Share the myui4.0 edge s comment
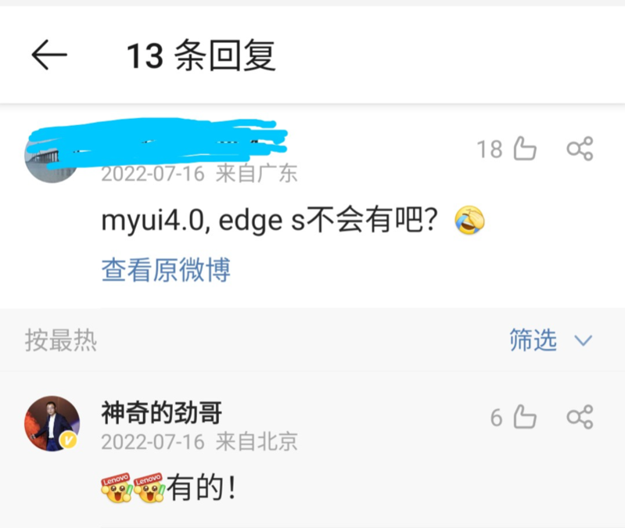This screenshot has height=528, width=625. click(x=580, y=149)
